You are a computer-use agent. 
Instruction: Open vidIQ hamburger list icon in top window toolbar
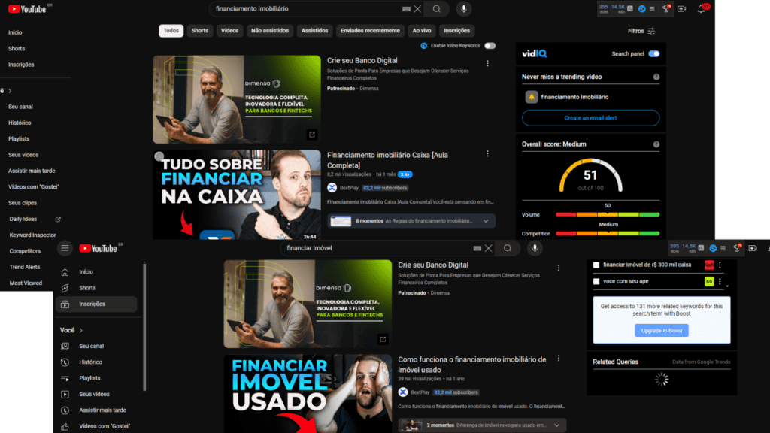652,9
